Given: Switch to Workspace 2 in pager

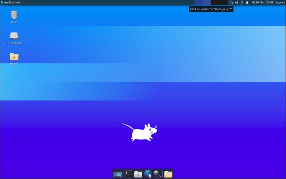Looking at the screenshot, I should click(x=207, y=3).
